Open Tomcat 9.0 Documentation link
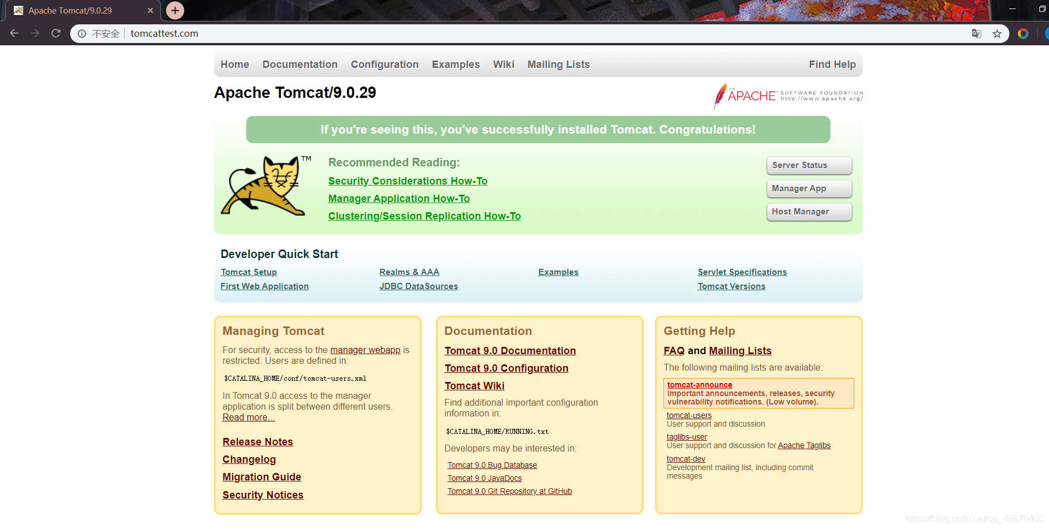Image resolution: width=1049 pixels, height=529 pixels. tap(510, 351)
